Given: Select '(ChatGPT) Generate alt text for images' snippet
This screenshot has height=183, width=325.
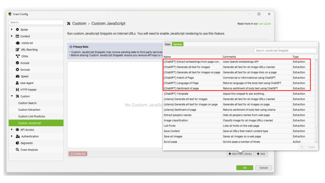Looking at the screenshot, I should click(x=239, y=67).
